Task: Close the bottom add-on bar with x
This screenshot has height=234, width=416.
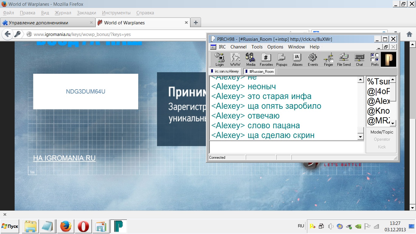Action: [5, 214]
